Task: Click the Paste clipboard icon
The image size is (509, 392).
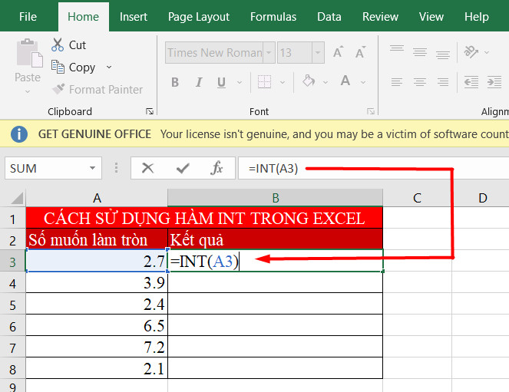Action: pos(29,53)
